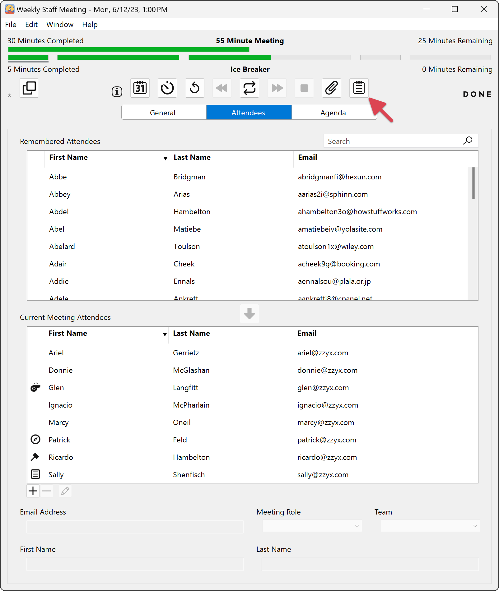Reset the timer using the reset icon

tap(194, 88)
